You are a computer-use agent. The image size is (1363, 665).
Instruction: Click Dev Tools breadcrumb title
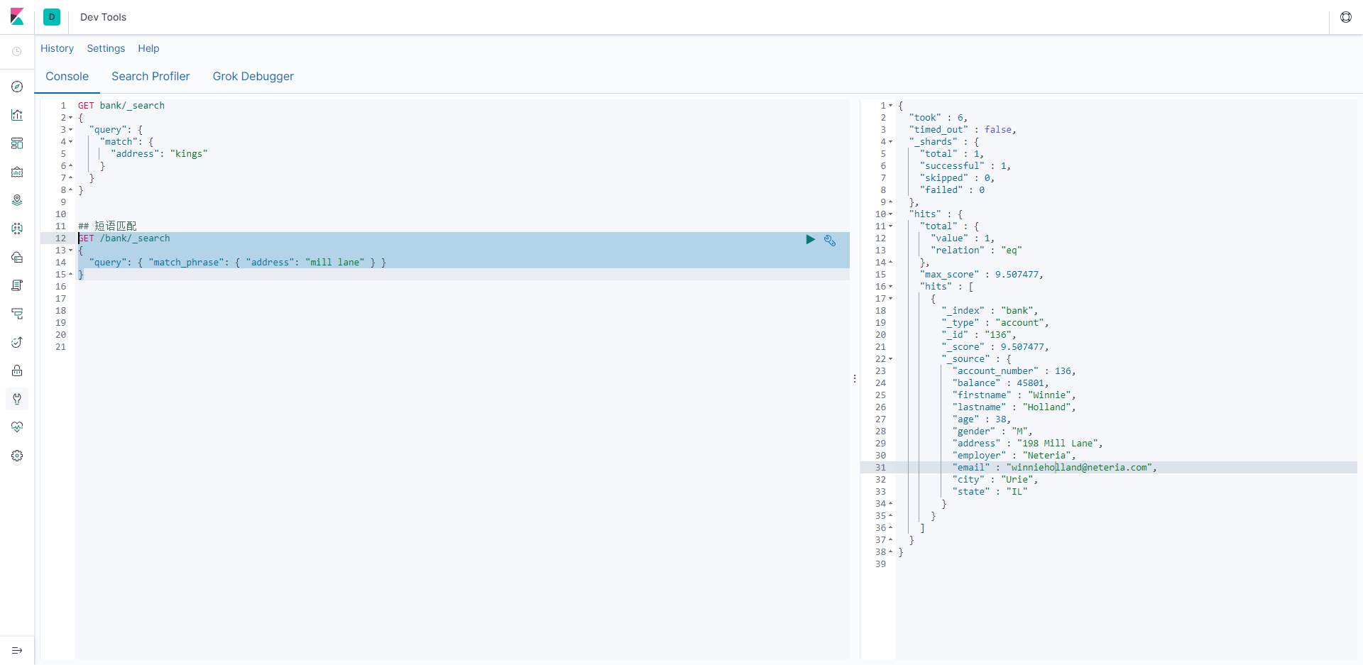click(x=103, y=17)
